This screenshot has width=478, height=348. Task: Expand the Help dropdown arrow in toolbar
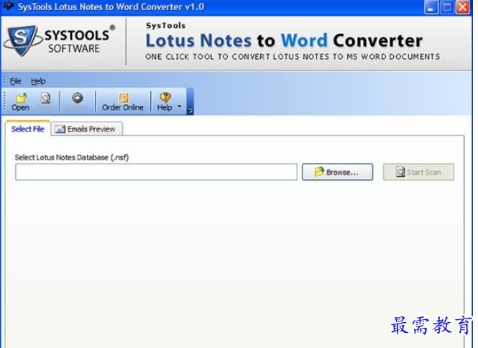coord(179,106)
